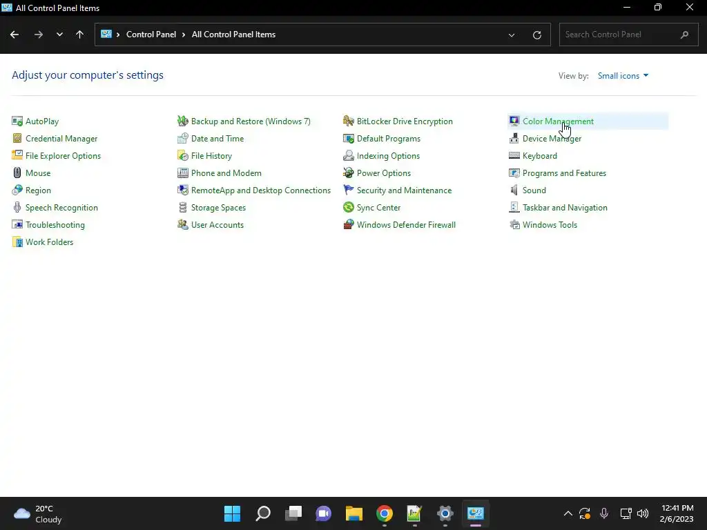Click the Troubleshooting icon

click(x=17, y=224)
